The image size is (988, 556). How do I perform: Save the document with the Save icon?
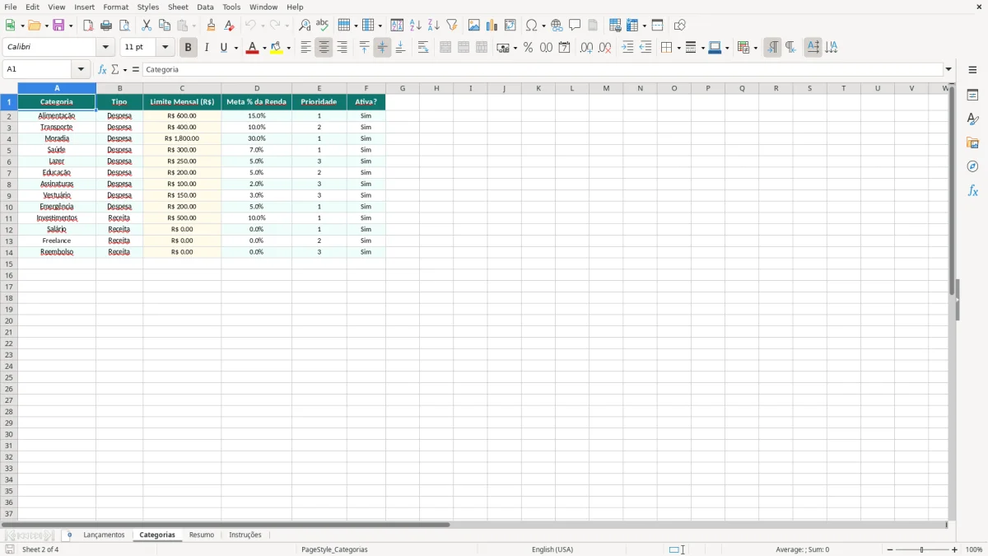(58, 26)
